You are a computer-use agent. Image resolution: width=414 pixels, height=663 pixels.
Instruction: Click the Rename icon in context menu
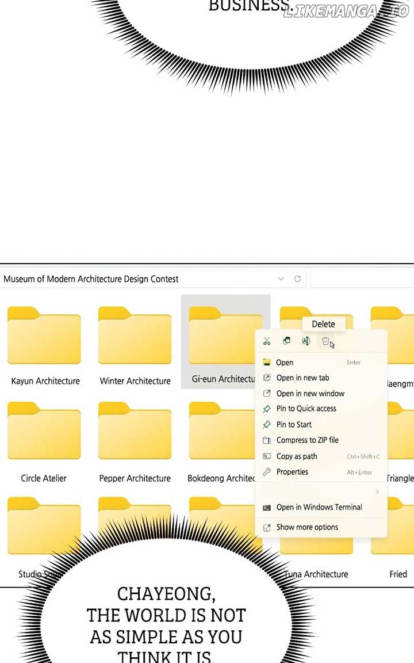tap(306, 341)
